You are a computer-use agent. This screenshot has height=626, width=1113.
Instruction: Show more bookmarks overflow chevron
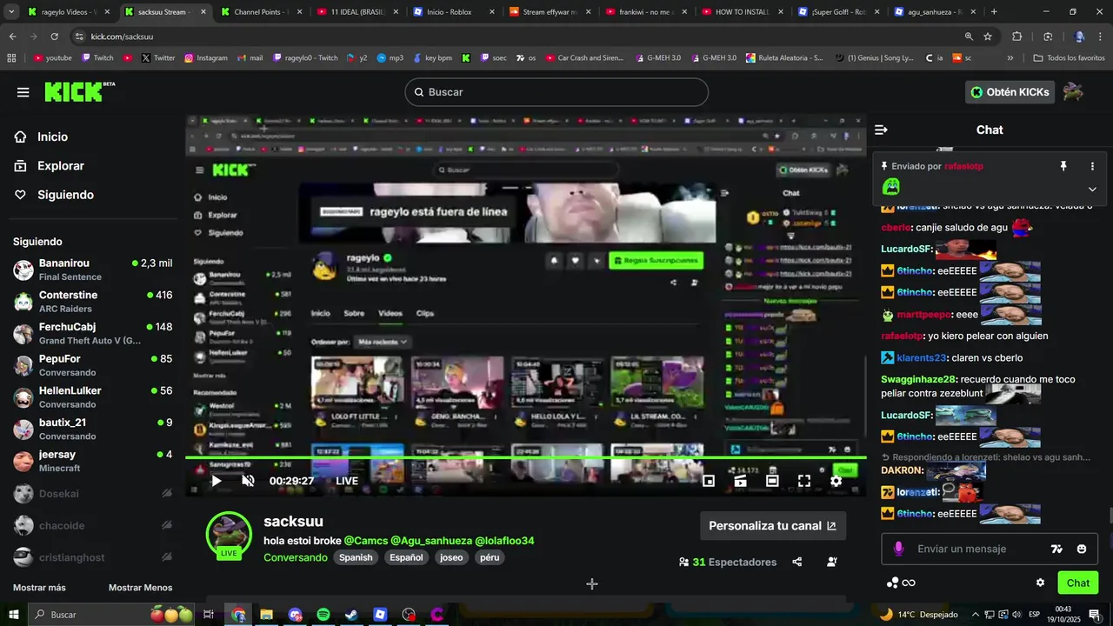click(1010, 58)
